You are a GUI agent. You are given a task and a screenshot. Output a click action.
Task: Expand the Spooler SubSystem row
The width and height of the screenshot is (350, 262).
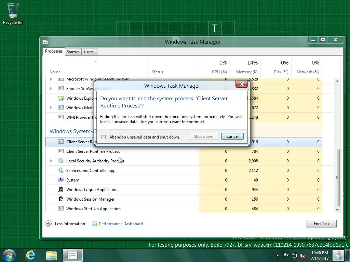pos(51,88)
